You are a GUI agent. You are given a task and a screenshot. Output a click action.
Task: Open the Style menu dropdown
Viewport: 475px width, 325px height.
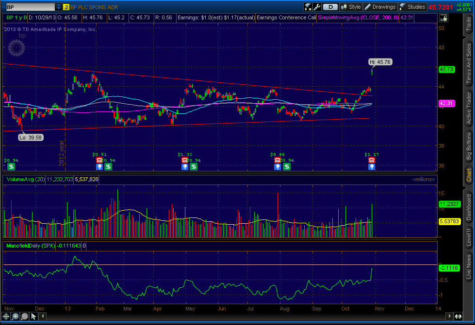tap(351, 7)
